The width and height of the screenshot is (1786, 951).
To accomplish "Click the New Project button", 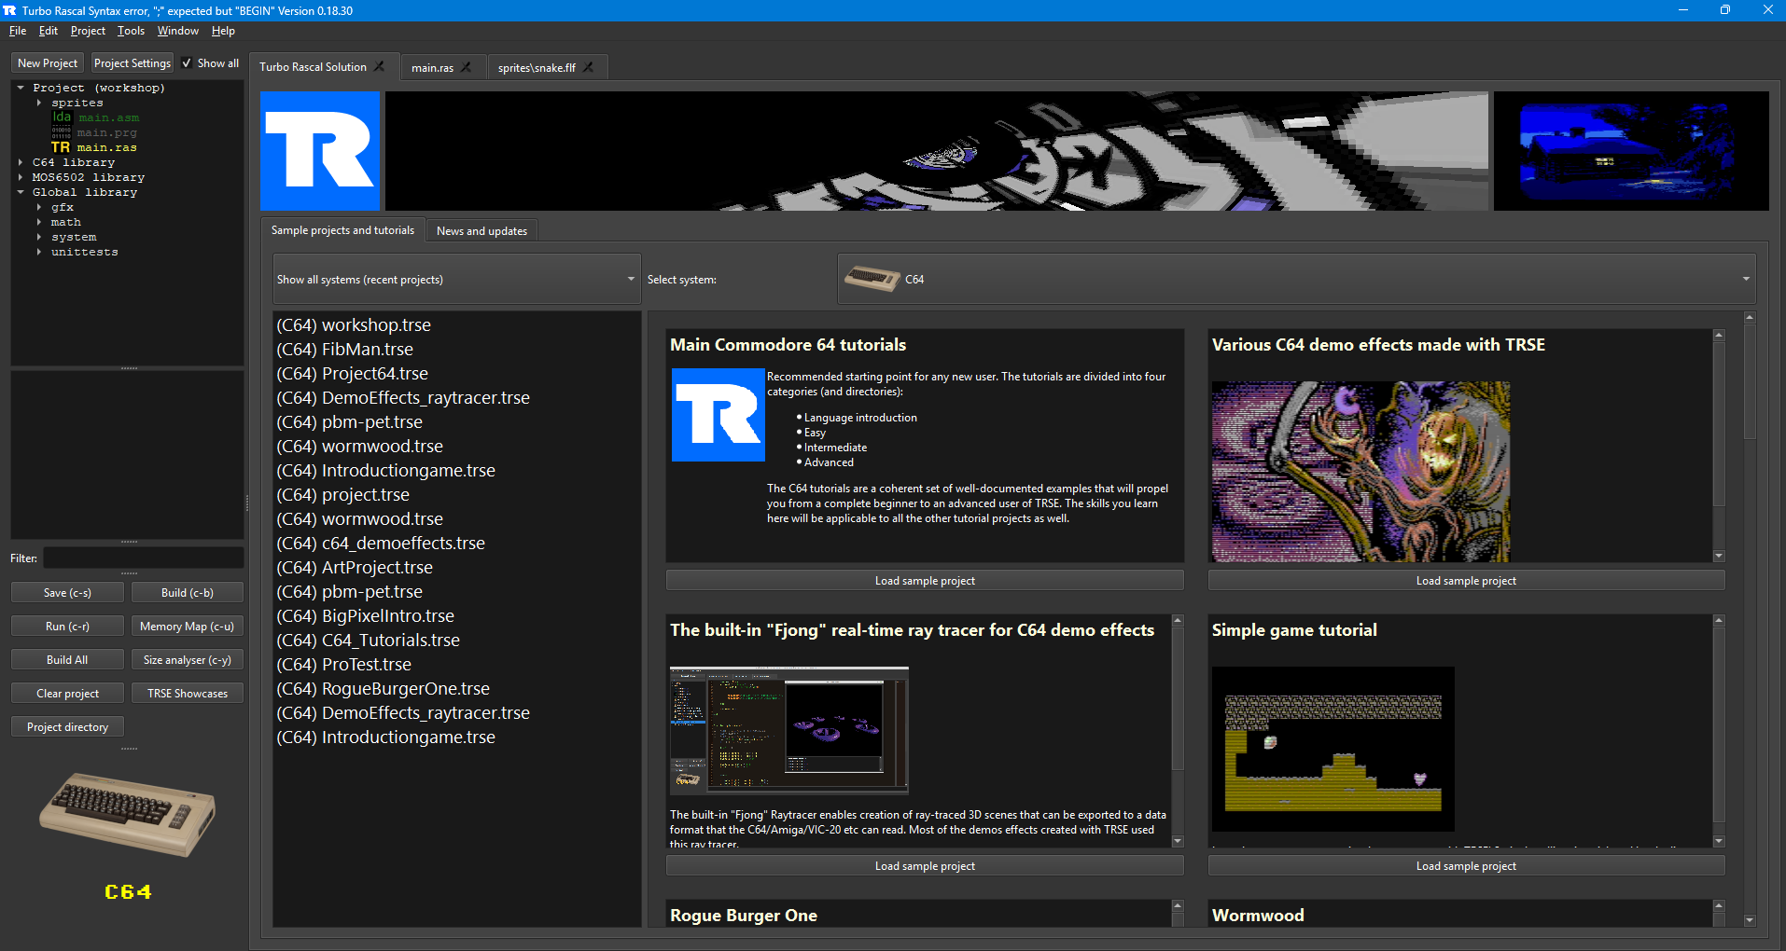I will coord(48,62).
